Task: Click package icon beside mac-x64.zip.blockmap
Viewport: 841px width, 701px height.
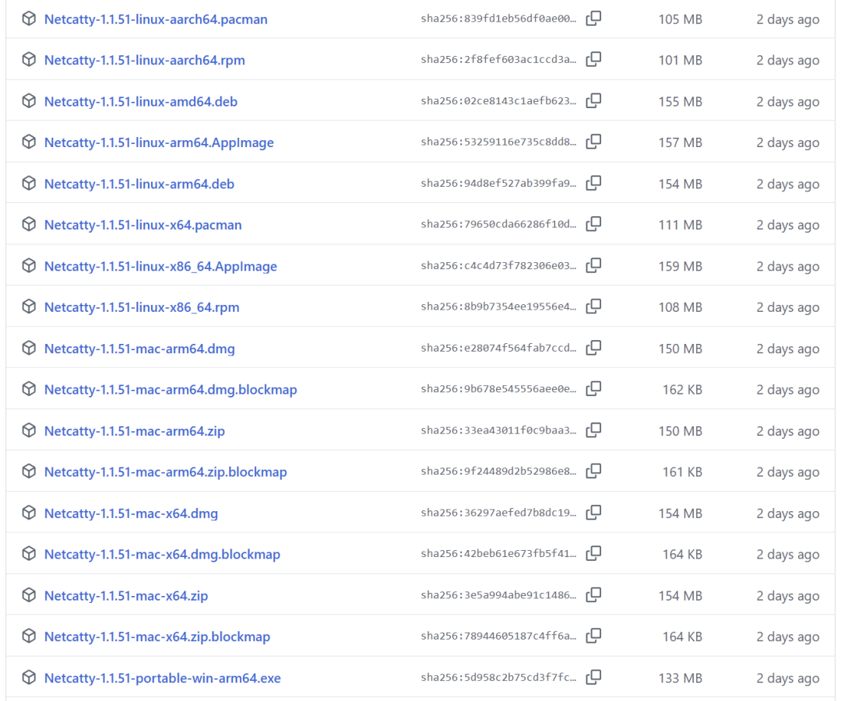Action: (29, 636)
